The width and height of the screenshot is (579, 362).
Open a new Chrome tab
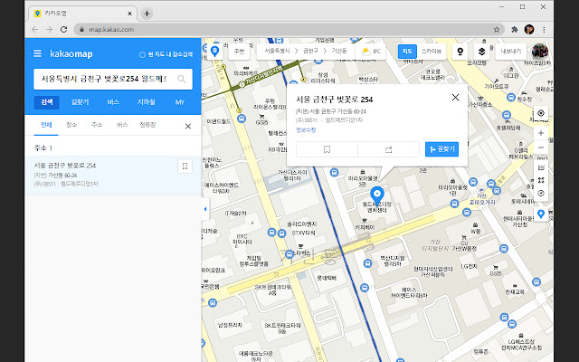tap(147, 14)
